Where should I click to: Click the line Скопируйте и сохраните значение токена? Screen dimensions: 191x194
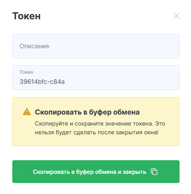[94, 124]
